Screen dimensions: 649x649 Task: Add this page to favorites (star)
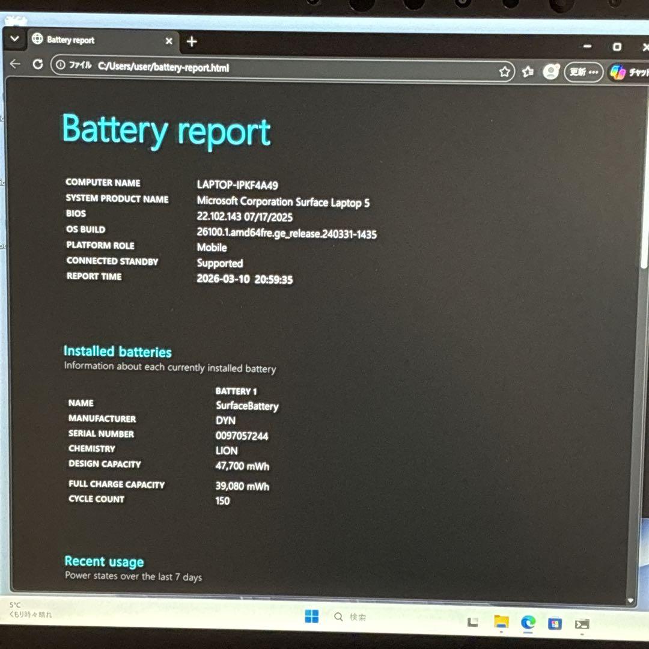coord(504,72)
